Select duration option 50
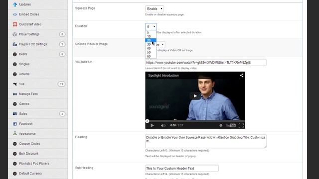Image resolution: width=319 pixels, height=179 pixels. [x=151, y=52]
